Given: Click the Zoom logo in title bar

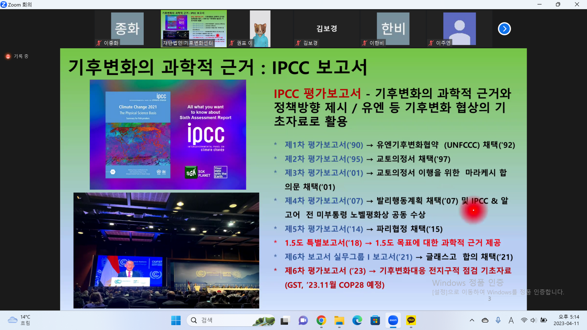Looking at the screenshot, I should point(4,5).
